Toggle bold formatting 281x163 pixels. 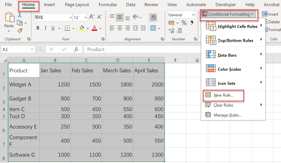click(x=37, y=28)
